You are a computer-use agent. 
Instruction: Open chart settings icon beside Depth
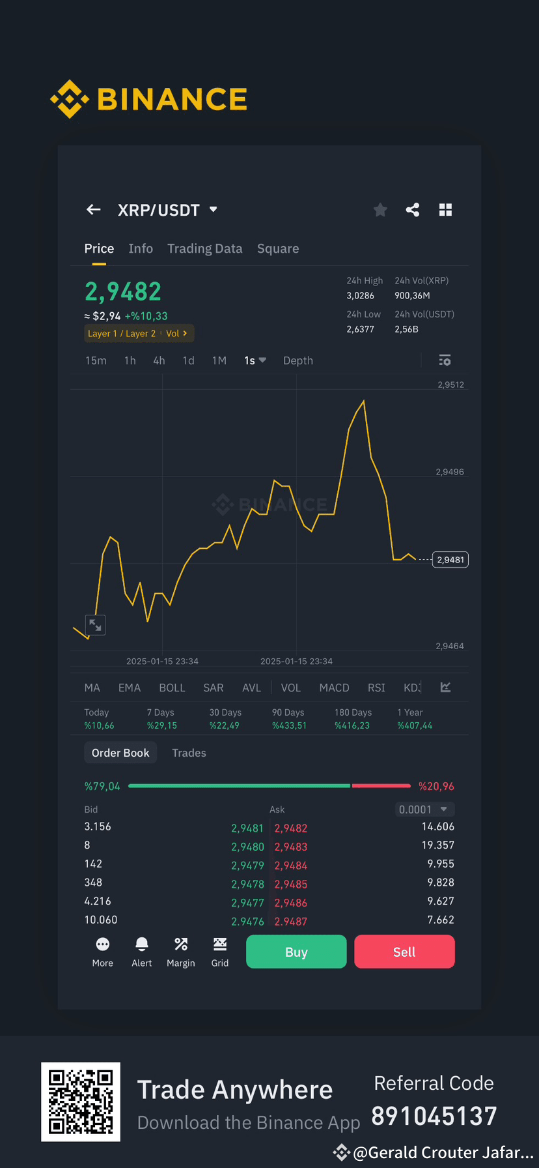pos(445,360)
